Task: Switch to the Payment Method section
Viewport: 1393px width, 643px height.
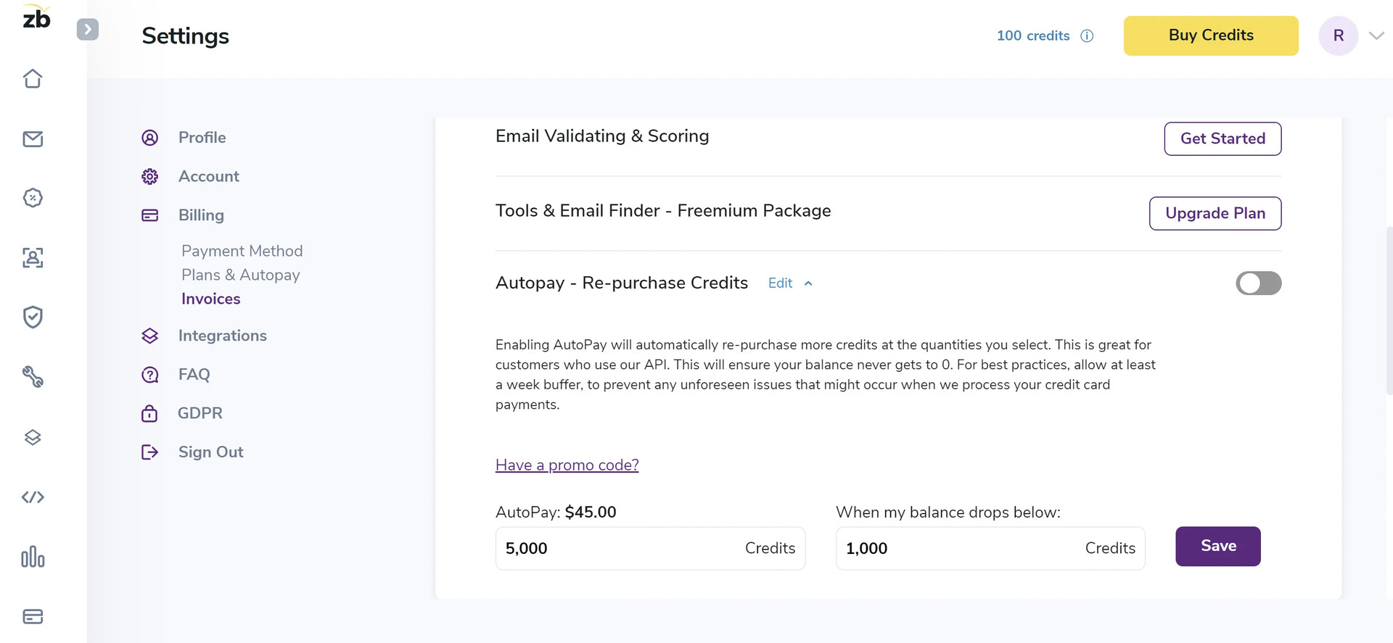Action: [x=242, y=251]
